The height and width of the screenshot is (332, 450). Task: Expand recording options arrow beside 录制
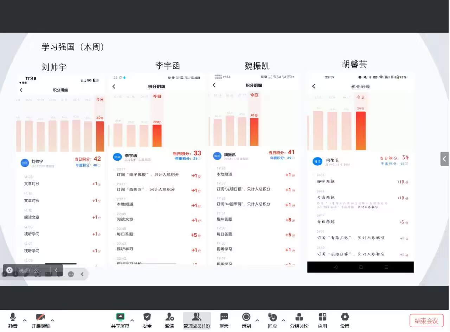click(257, 320)
